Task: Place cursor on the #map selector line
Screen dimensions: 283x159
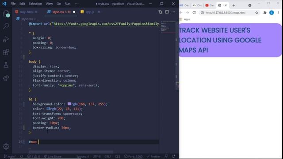Action: 94,142
